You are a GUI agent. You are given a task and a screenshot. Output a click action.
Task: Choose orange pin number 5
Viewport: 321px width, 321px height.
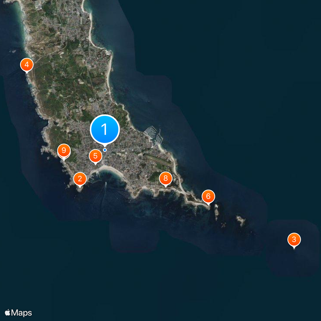tap(95, 156)
